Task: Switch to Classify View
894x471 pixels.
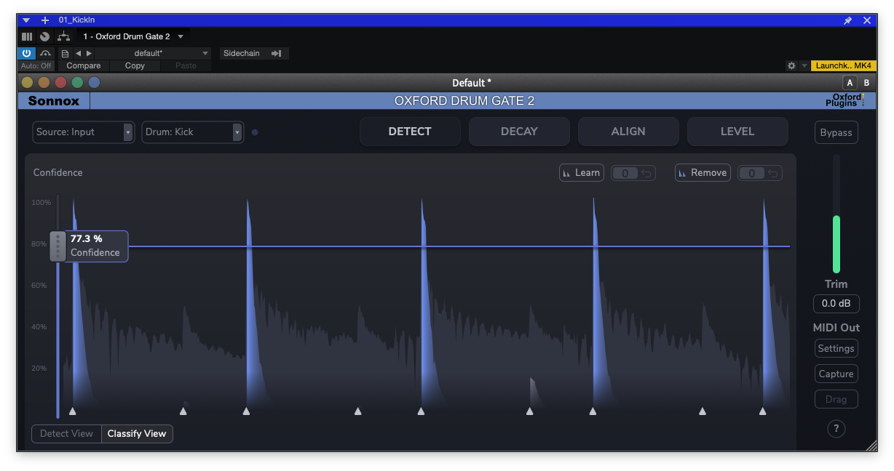Action: pyautogui.click(x=137, y=434)
